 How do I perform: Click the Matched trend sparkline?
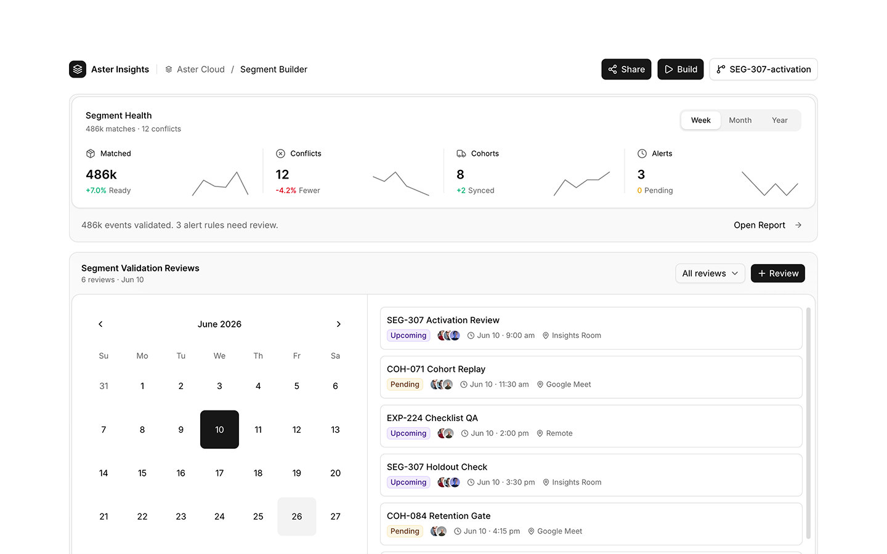[220, 183]
